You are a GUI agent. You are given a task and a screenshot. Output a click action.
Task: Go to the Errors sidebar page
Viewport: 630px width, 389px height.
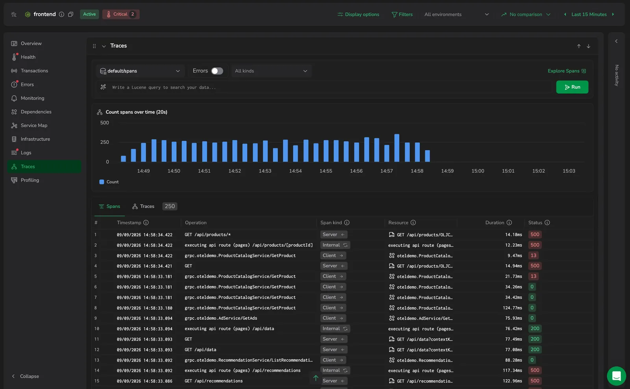tap(44, 84)
